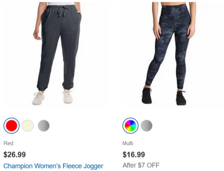
Task: Click a white sneaker in the jogger photo
Action: click(x=38, y=98)
